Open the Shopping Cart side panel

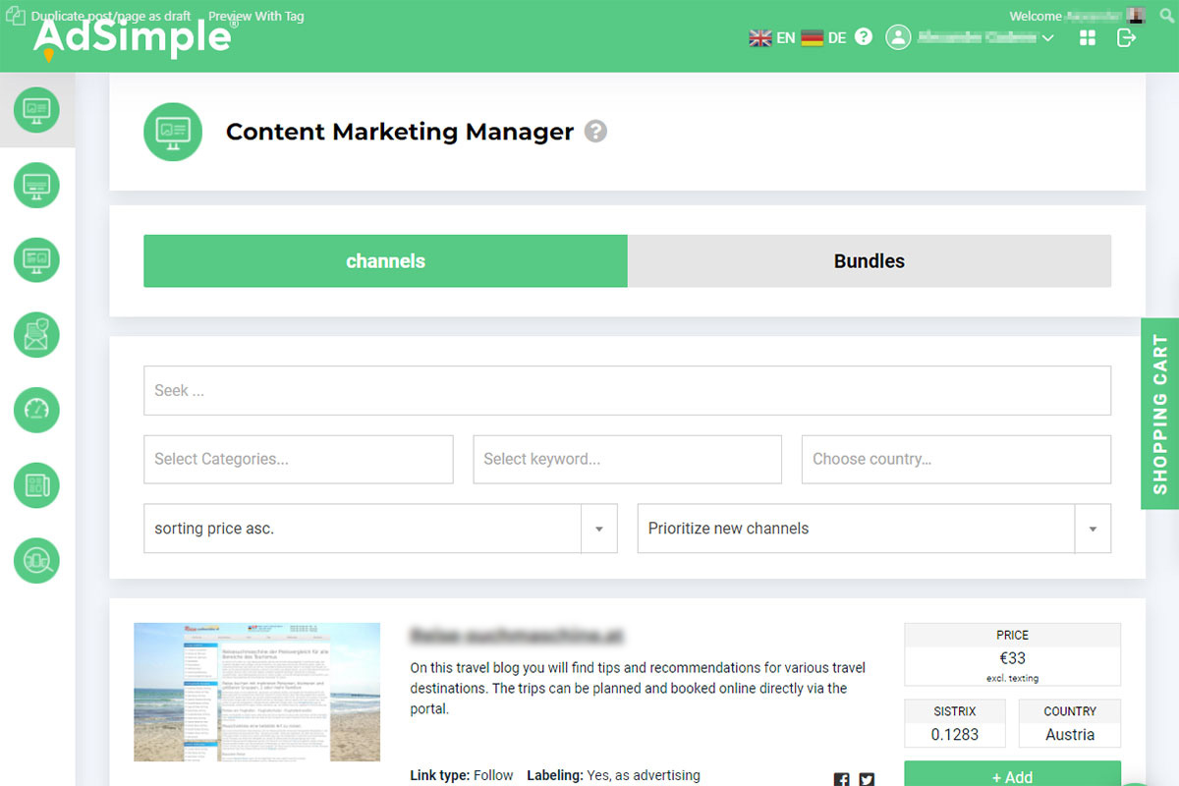[1160, 414]
